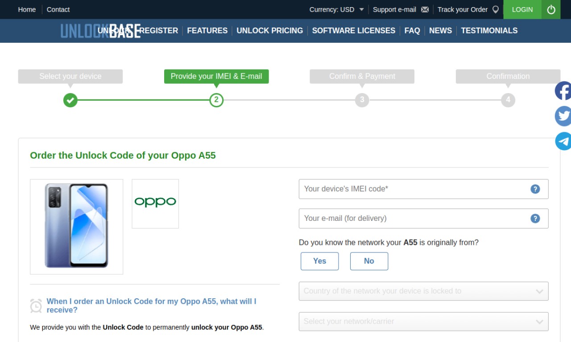This screenshot has height=342, width=571.
Task: Open the NEWS menu item
Action: (x=440, y=31)
